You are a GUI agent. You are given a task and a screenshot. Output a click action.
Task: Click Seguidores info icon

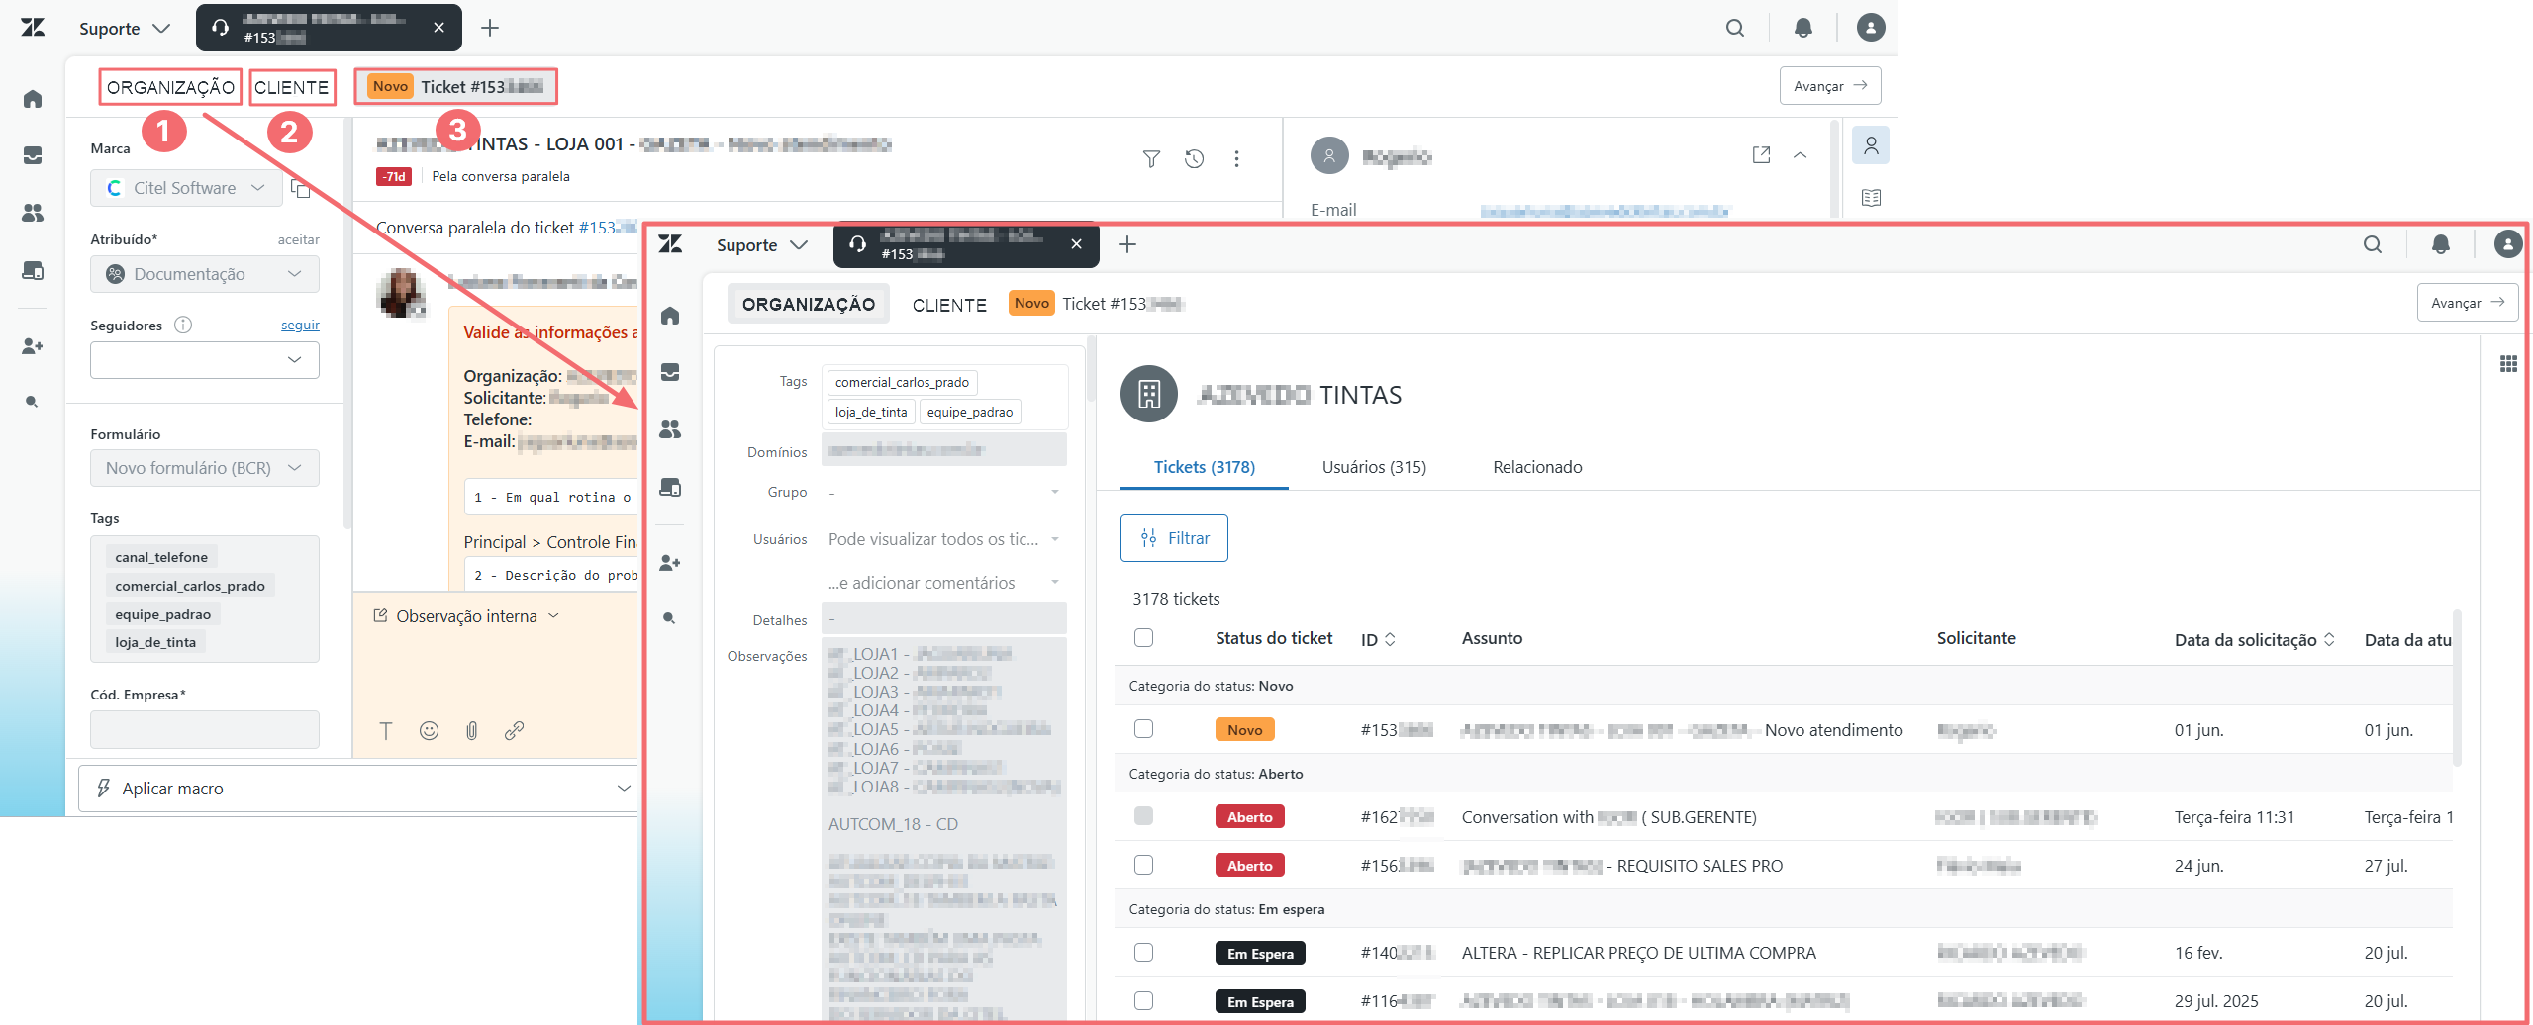point(183,325)
